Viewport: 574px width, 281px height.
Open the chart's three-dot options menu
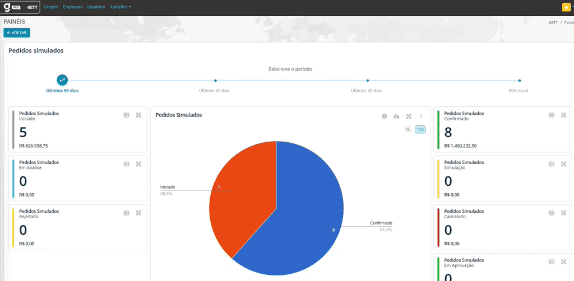tap(421, 116)
